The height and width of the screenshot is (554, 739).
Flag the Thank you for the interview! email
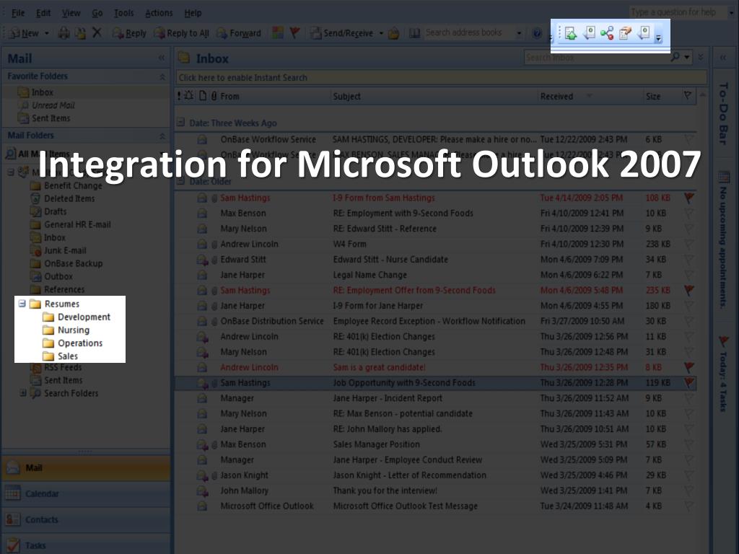(x=688, y=491)
